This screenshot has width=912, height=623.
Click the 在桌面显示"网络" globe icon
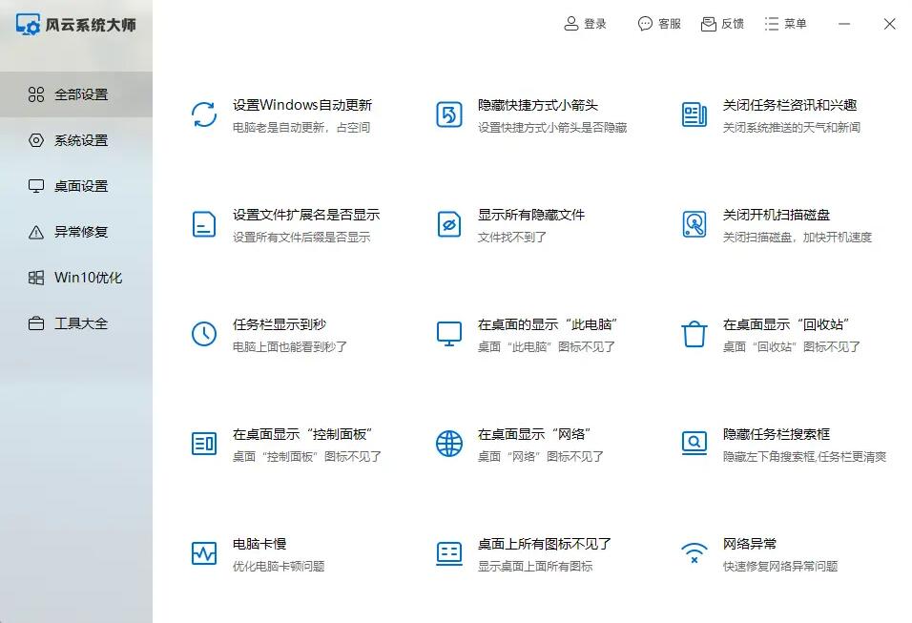447,443
